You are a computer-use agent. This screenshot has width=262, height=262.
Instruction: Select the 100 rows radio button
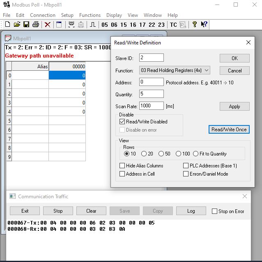pyautogui.click(x=178, y=153)
